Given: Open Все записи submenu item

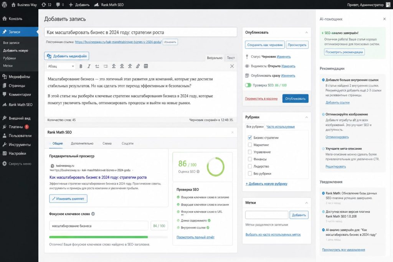Looking at the screenshot, I should click(x=11, y=43).
